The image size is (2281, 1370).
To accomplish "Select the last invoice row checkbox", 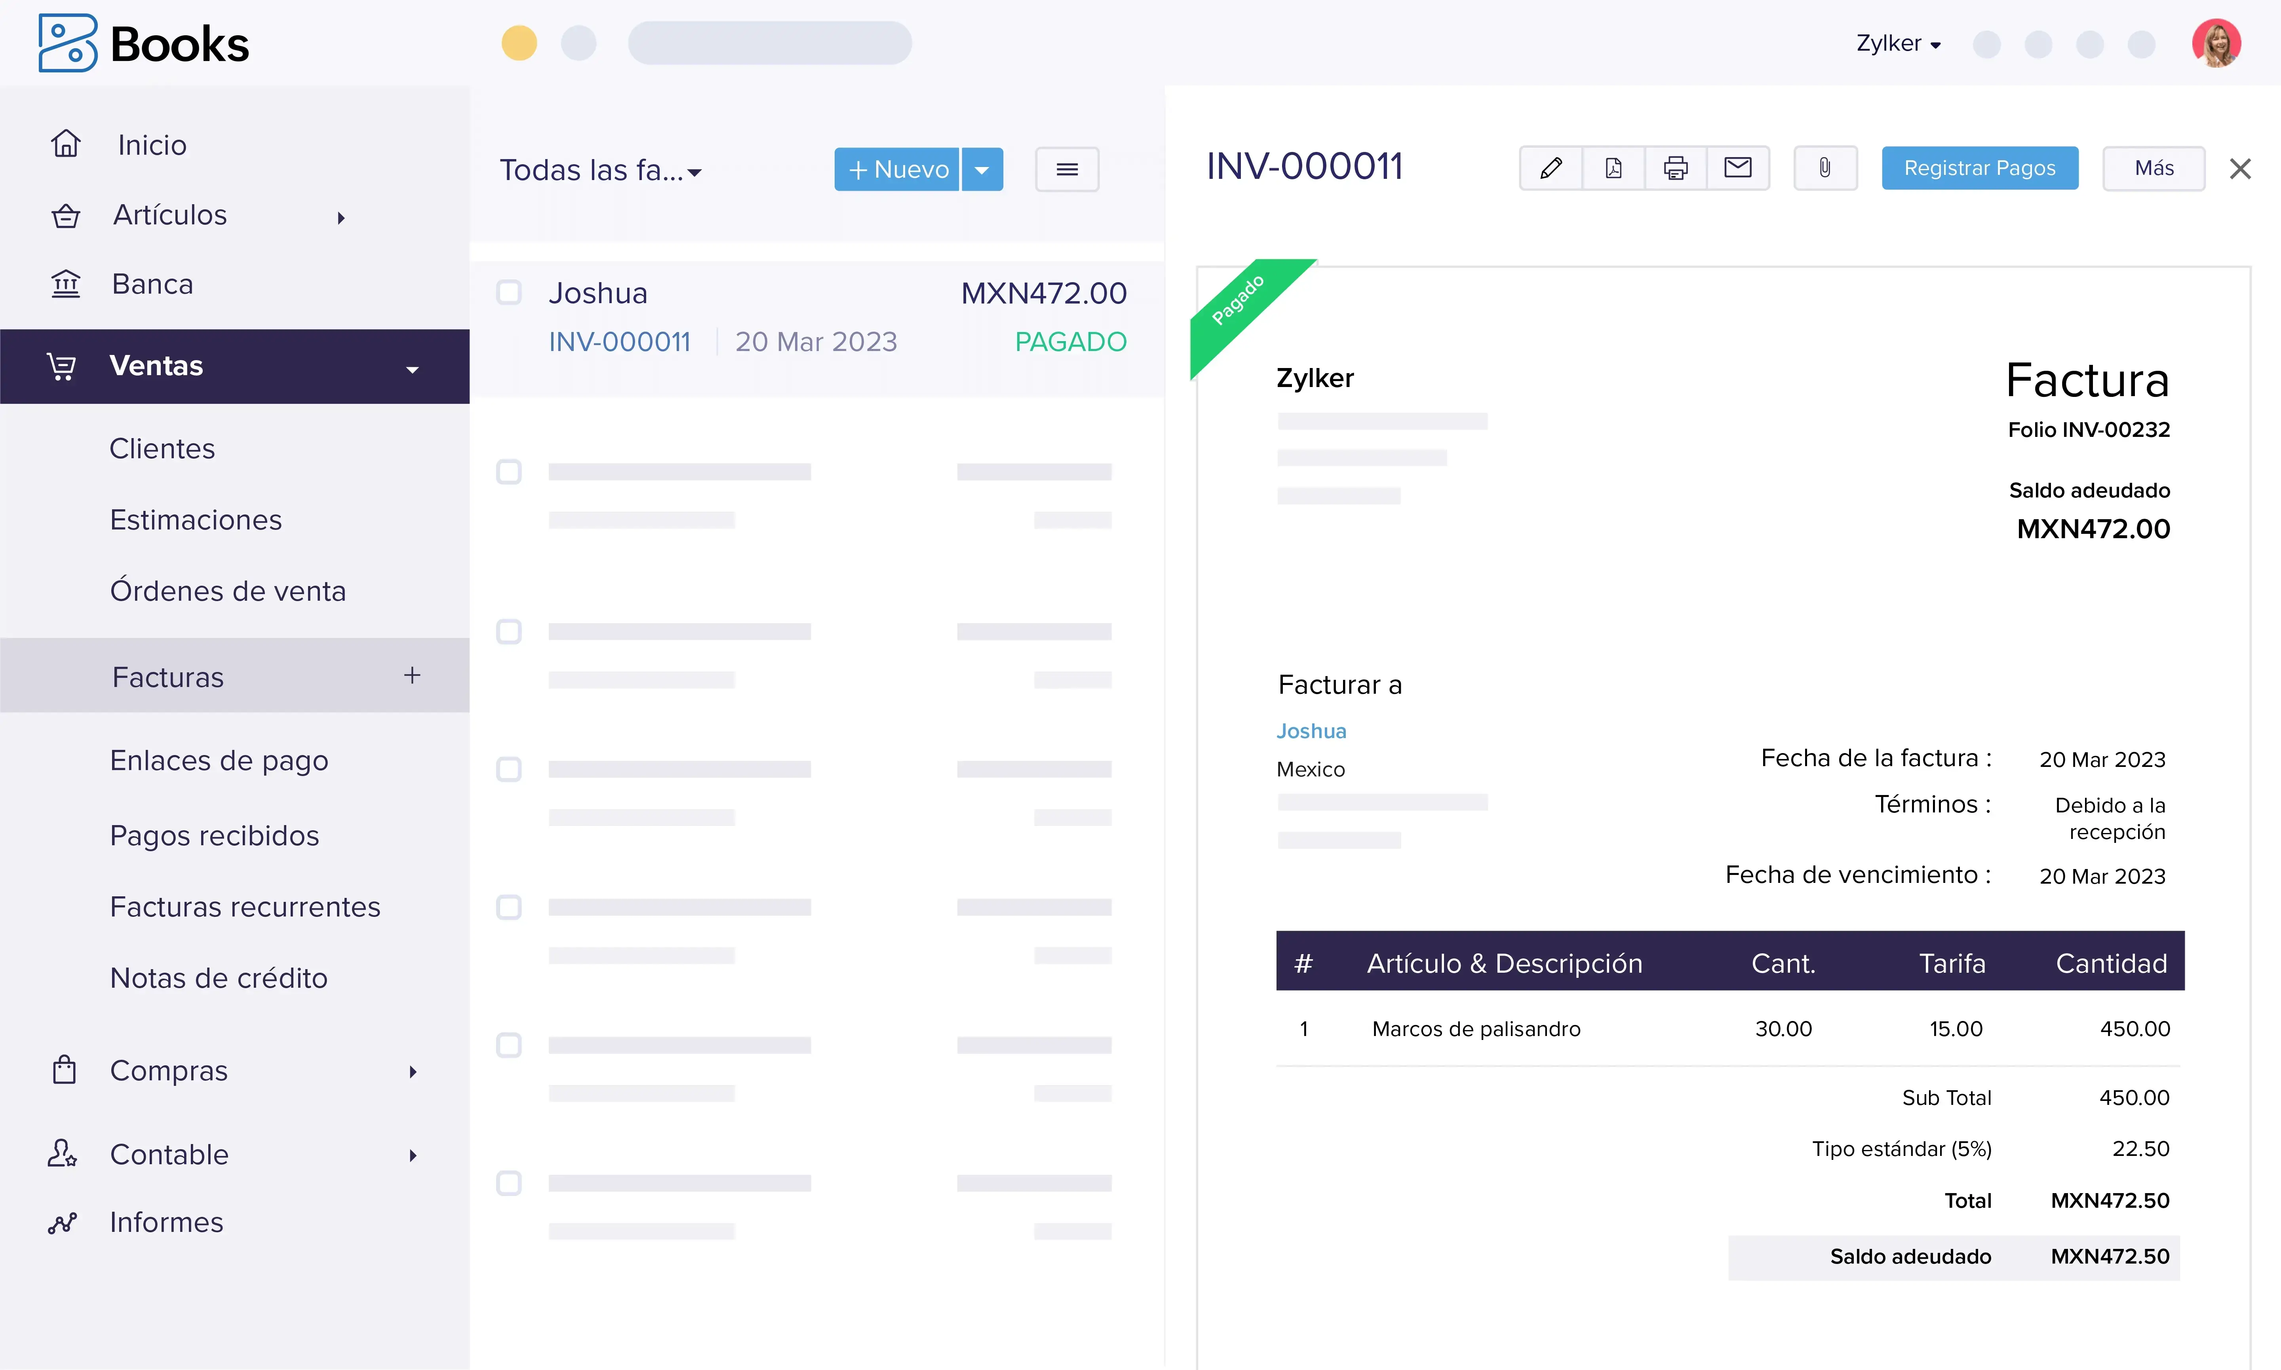I will (x=509, y=1182).
